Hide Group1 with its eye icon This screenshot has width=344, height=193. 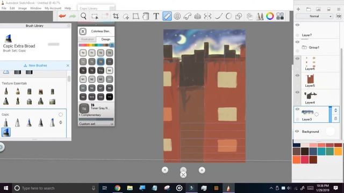click(297, 42)
